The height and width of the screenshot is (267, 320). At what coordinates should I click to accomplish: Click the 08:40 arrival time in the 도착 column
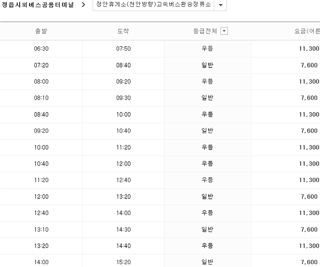tap(124, 66)
